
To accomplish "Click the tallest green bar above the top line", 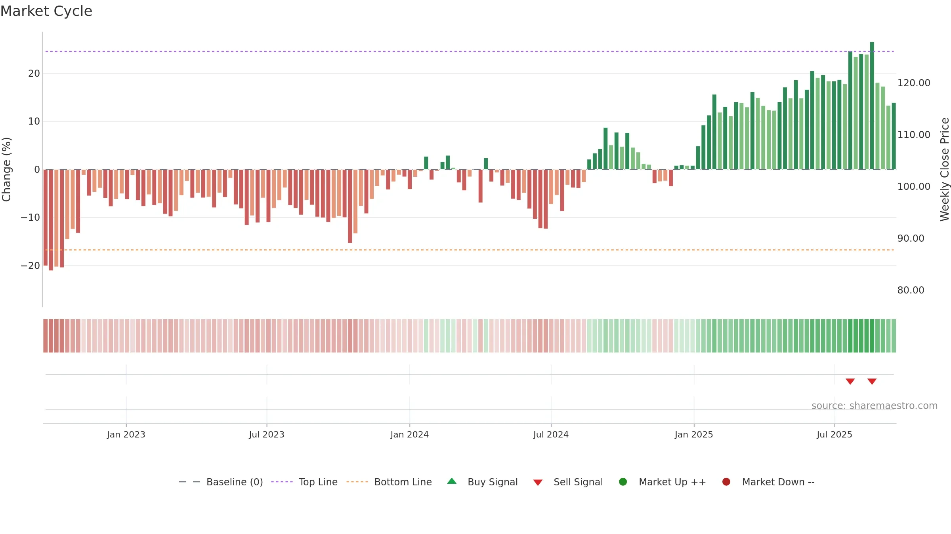I will pyautogui.click(x=872, y=106).
